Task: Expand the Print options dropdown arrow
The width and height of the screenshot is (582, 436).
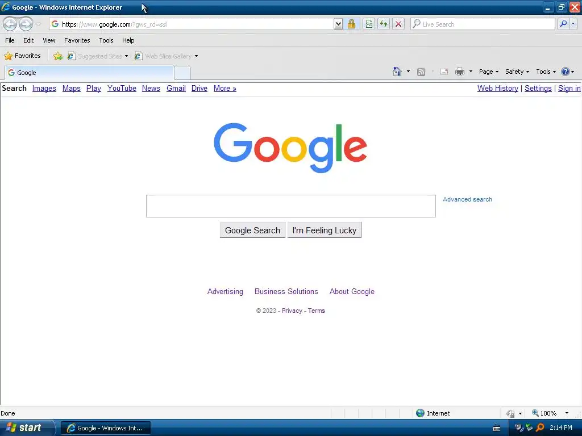Action: pos(471,72)
